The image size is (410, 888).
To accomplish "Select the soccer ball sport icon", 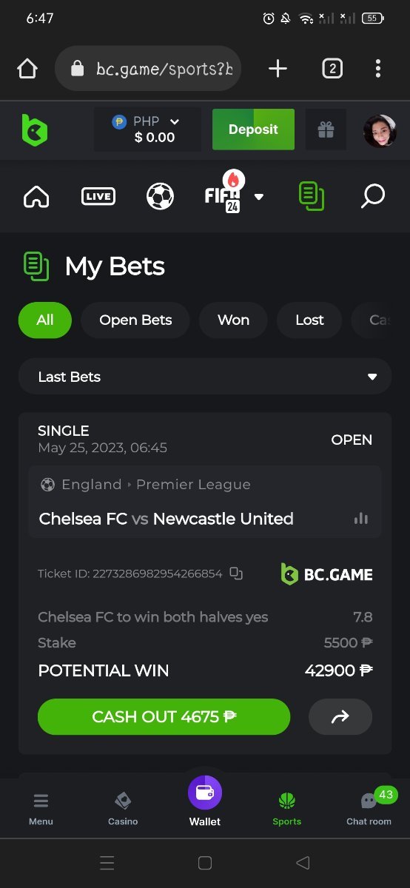I will [160, 196].
